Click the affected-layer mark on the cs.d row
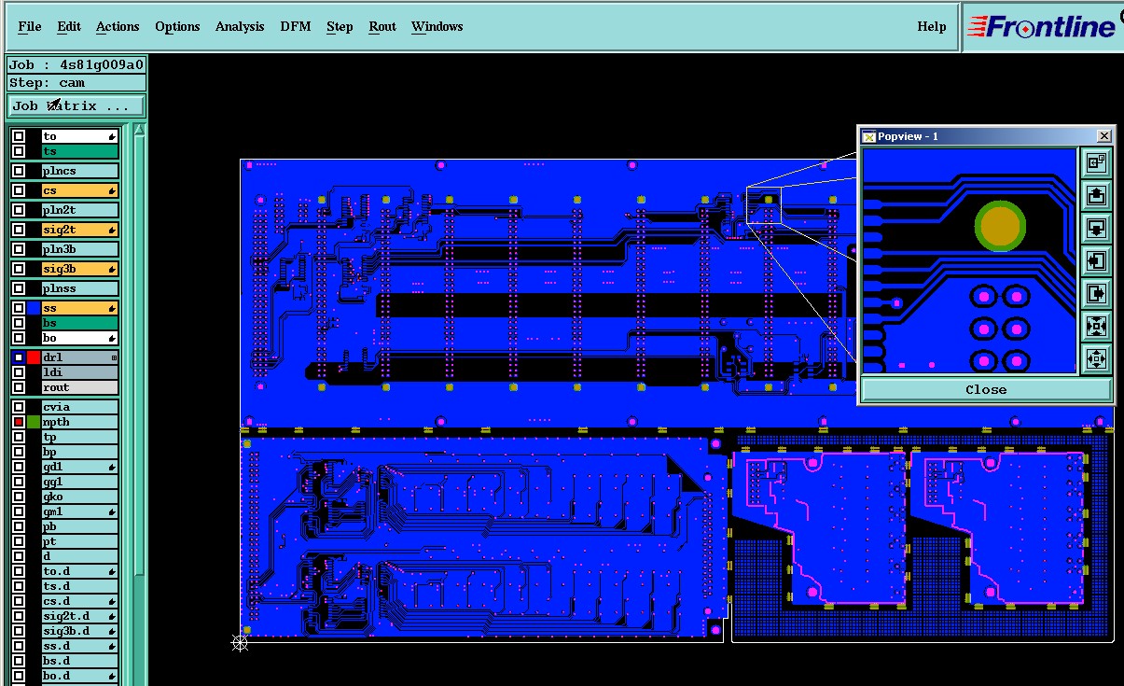This screenshot has height=686, width=1124. click(112, 602)
